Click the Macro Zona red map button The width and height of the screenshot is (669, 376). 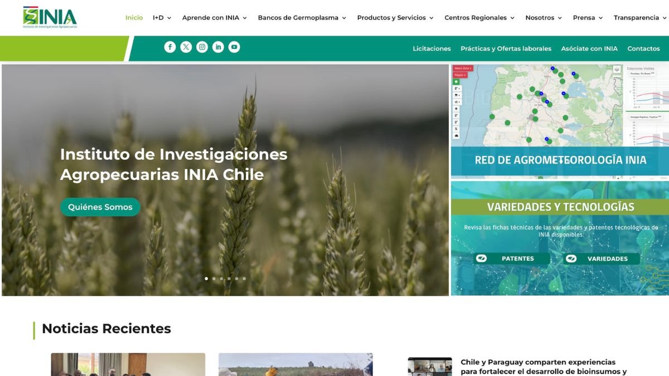pyautogui.click(x=463, y=68)
